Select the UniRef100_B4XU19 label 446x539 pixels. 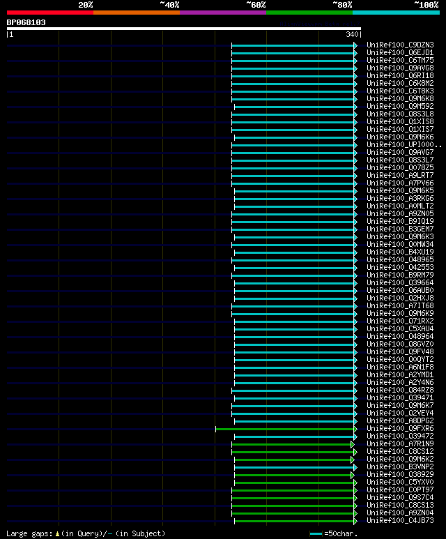click(400, 252)
